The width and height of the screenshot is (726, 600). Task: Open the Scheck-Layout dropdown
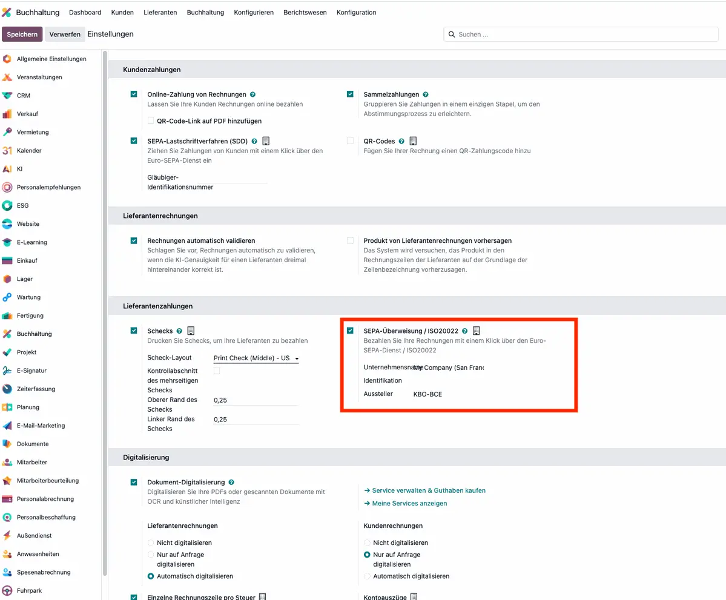[254, 358]
